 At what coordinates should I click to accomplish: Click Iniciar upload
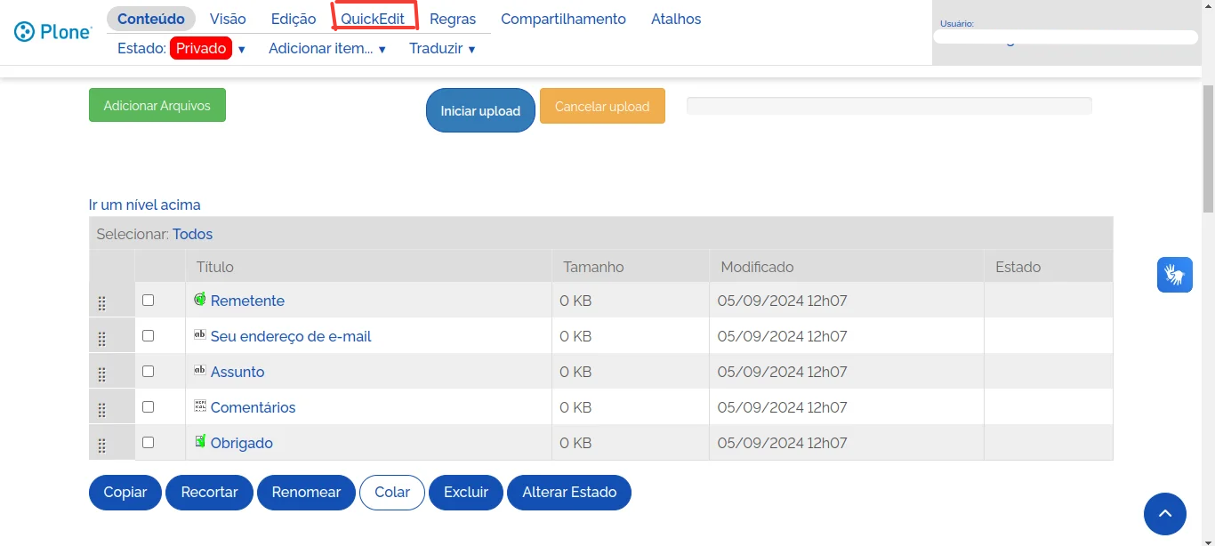(480, 110)
